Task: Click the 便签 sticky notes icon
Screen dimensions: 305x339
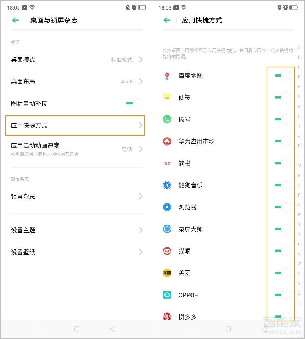Action: pyautogui.click(x=166, y=97)
